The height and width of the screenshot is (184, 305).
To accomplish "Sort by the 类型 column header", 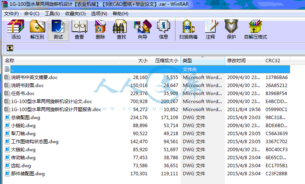I will pyautogui.click(x=203, y=60).
